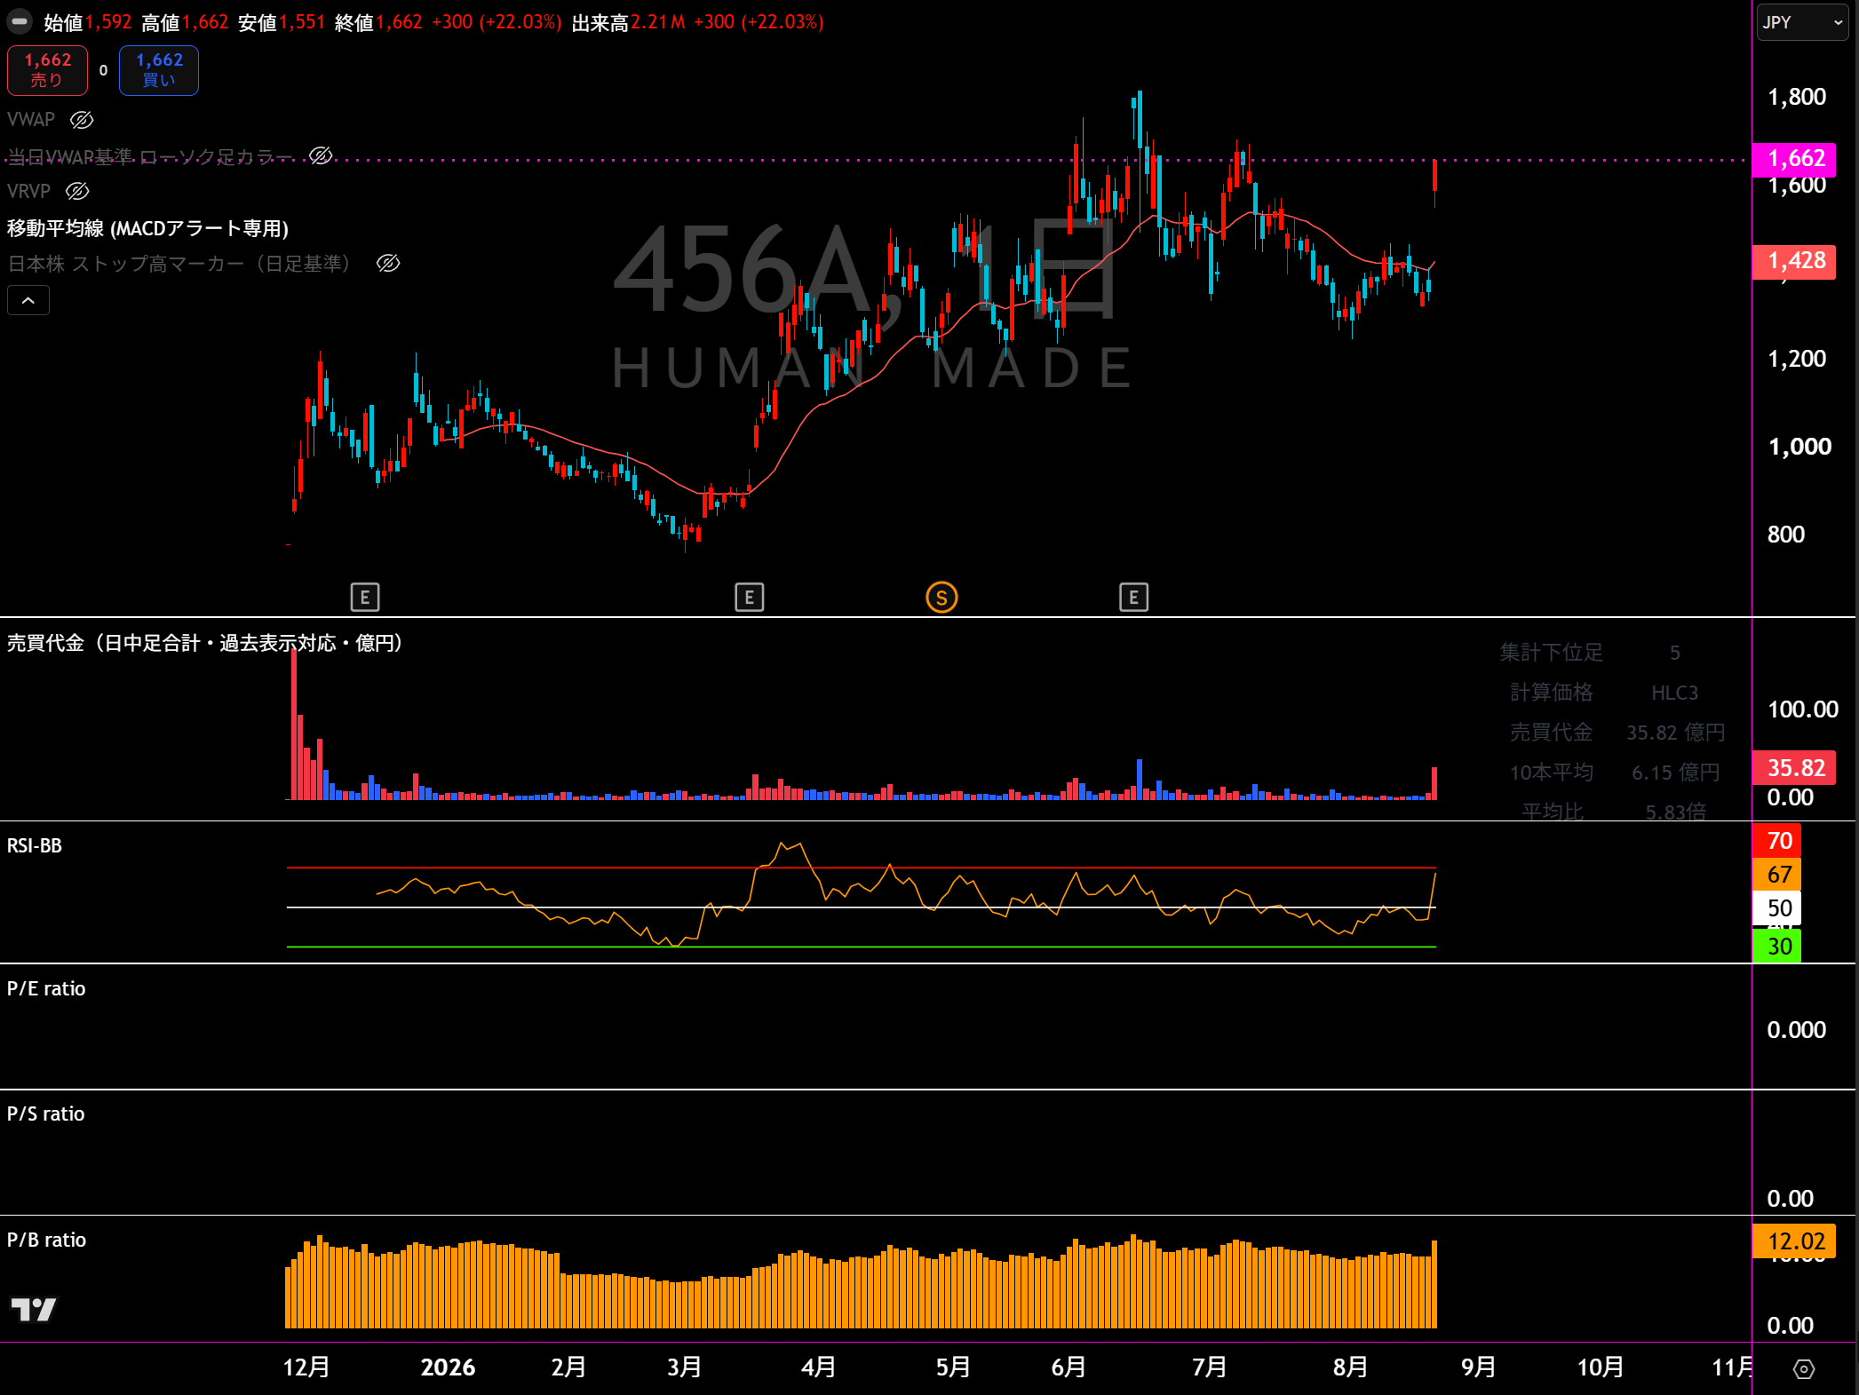The width and height of the screenshot is (1859, 1395).
Task: Click the 計算価格 HLC3 table row
Action: [1614, 693]
